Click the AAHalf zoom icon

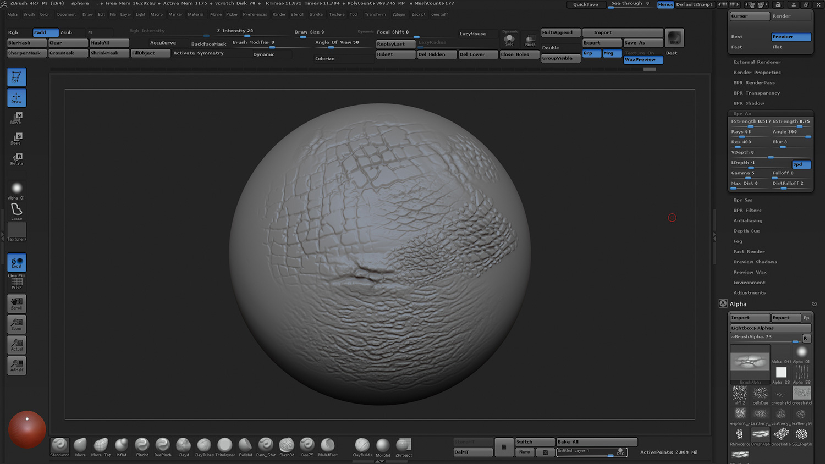(x=16, y=365)
